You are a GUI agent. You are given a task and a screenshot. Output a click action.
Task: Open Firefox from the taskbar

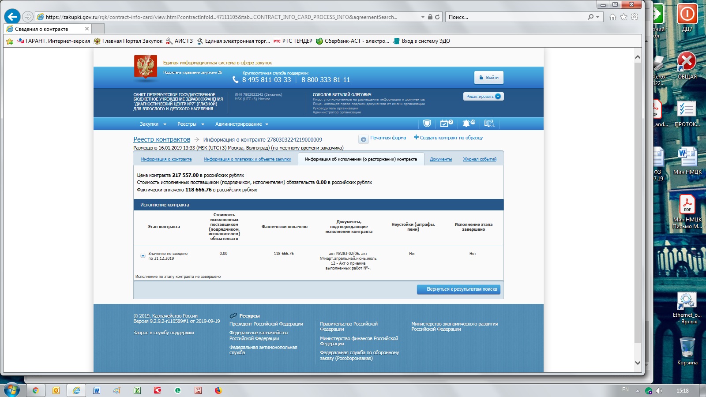[x=218, y=390]
